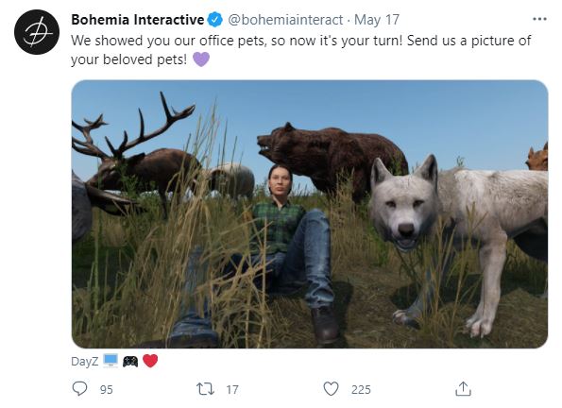View the retweet count 17
Screen dimensions: 562x408
[x=232, y=390]
